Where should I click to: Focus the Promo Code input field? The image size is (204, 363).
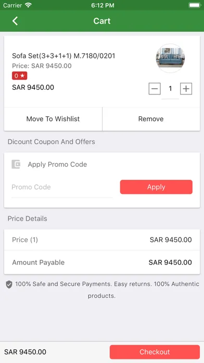pyautogui.click(x=62, y=187)
